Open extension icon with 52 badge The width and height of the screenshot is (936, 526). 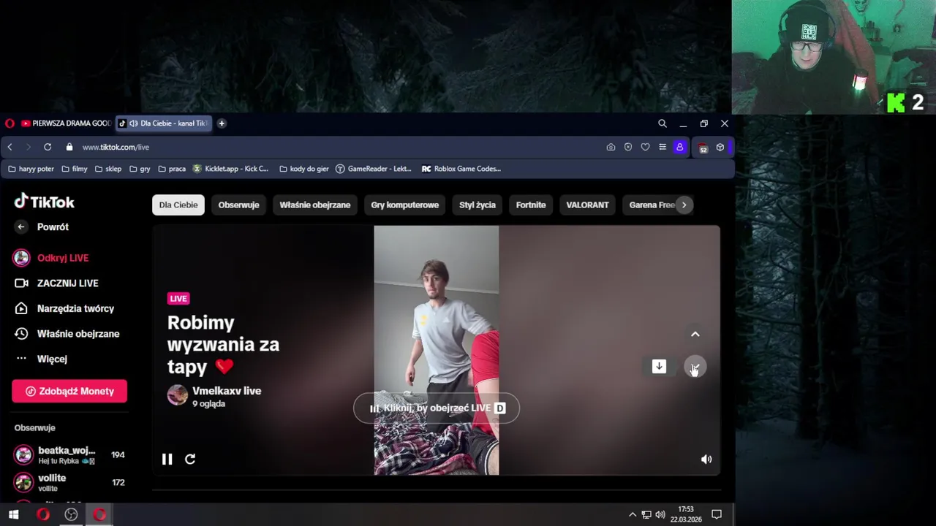[703, 148]
